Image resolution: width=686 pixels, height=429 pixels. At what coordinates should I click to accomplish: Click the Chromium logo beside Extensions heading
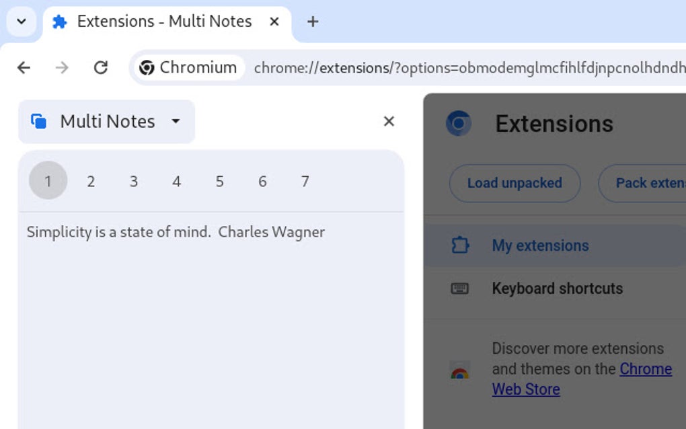(x=459, y=124)
